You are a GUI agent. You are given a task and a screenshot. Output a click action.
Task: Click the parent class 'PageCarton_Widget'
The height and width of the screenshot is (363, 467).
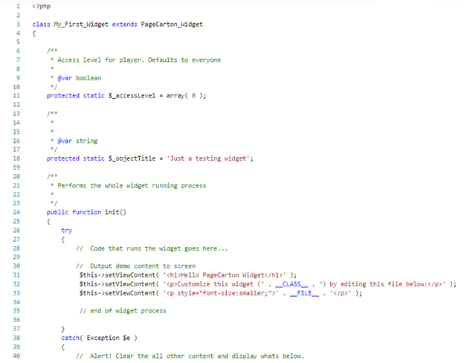[172, 25]
